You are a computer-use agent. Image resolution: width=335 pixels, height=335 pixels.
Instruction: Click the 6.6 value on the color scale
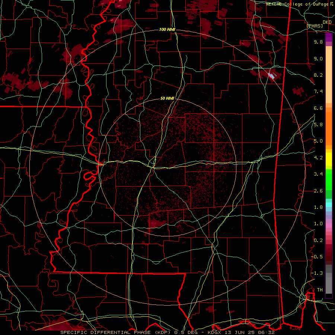[318, 108]
